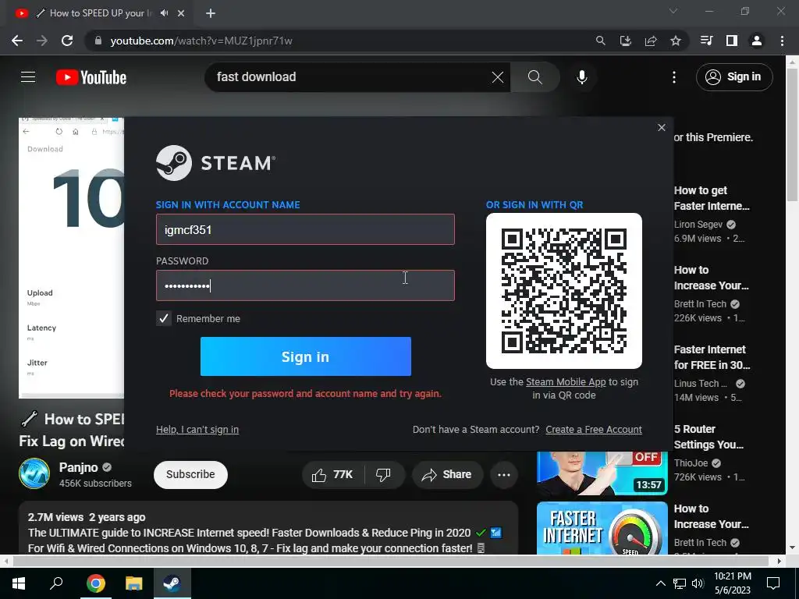Bookmark this page with star icon
Viewport: 799px width, 599px height.
pos(676,41)
